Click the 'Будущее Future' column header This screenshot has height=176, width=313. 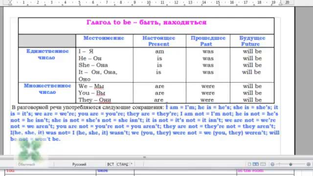point(252,41)
